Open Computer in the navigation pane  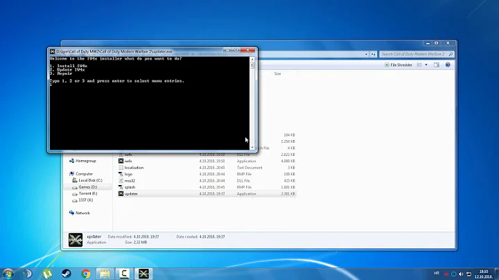tap(81, 174)
